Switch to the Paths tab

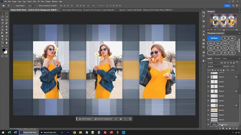(x=225, y=58)
